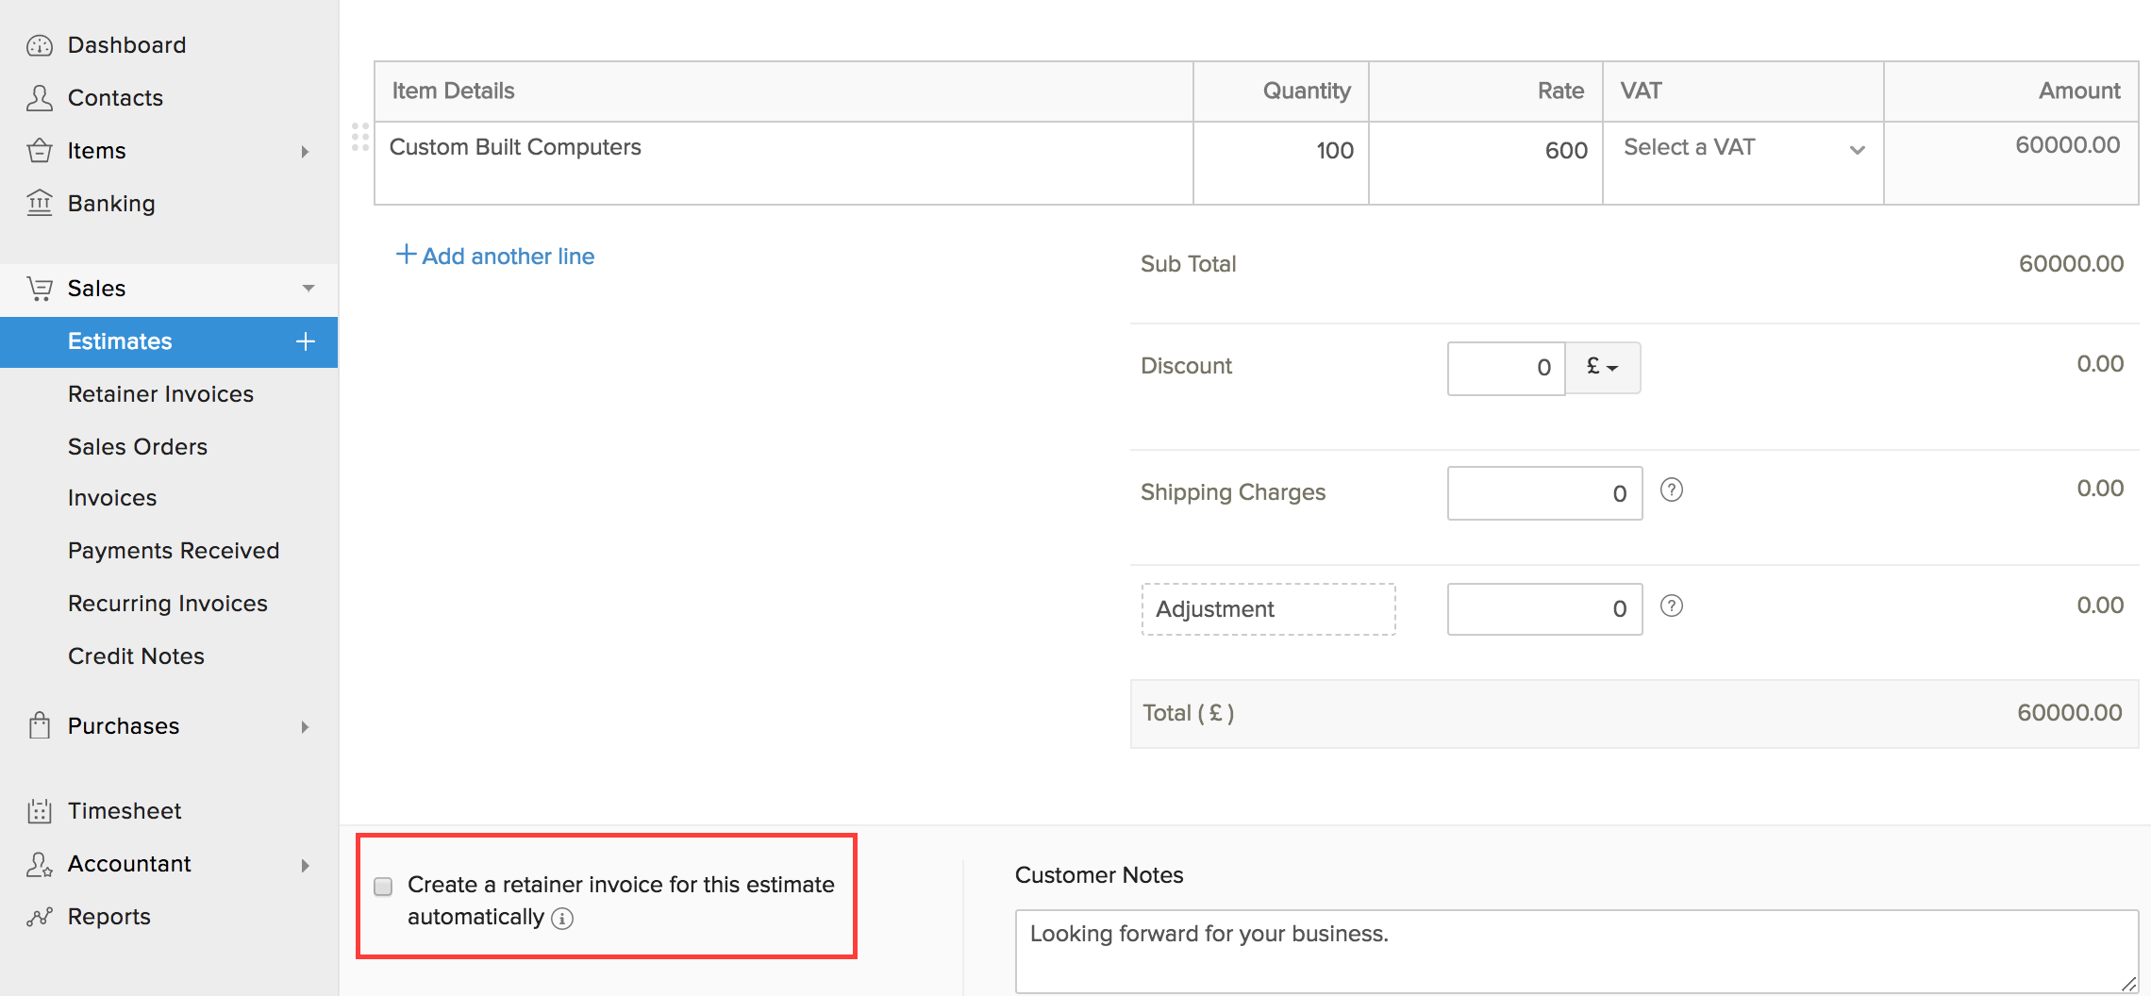Click the Timesheet calendar icon

click(x=40, y=811)
